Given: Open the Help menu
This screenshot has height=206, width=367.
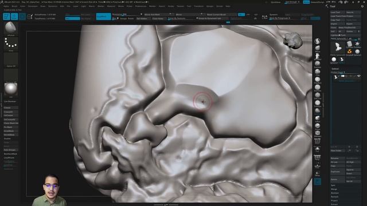Looking at the screenshot, I should click(228, 6).
